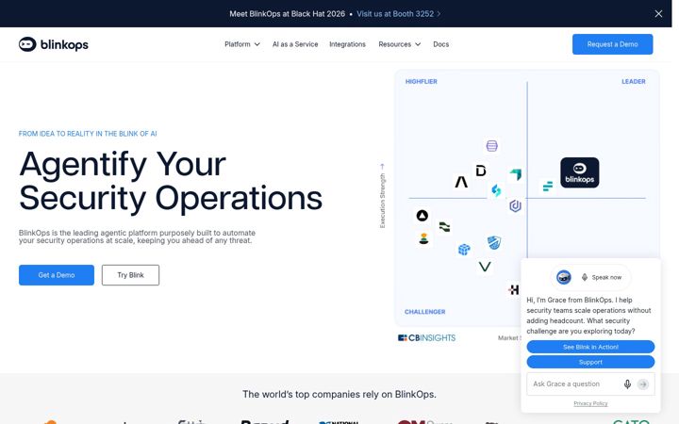Click the Request a Demo button
679x424 pixels.
pyautogui.click(x=612, y=44)
